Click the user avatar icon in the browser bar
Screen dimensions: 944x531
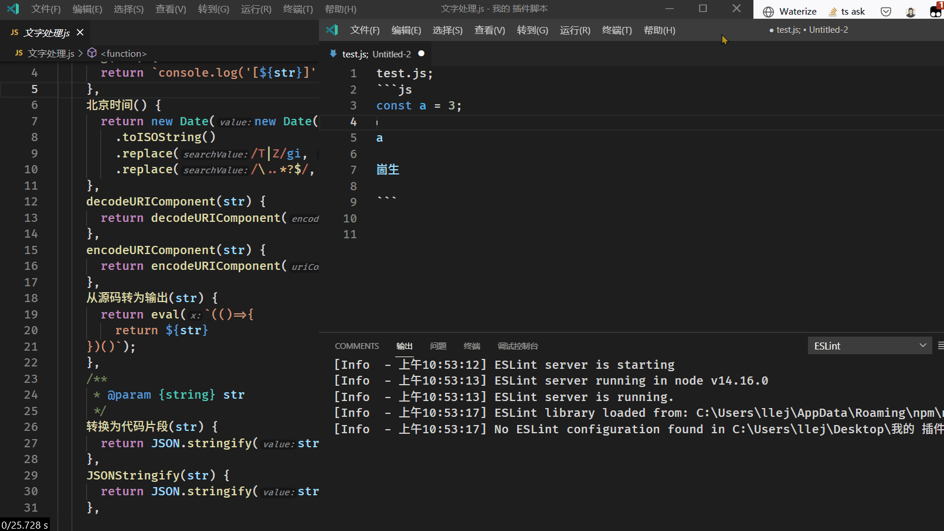[x=911, y=12]
